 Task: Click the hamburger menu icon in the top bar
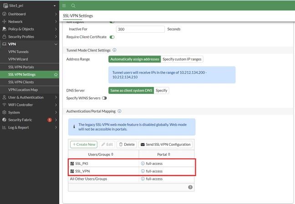pos(64,5)
